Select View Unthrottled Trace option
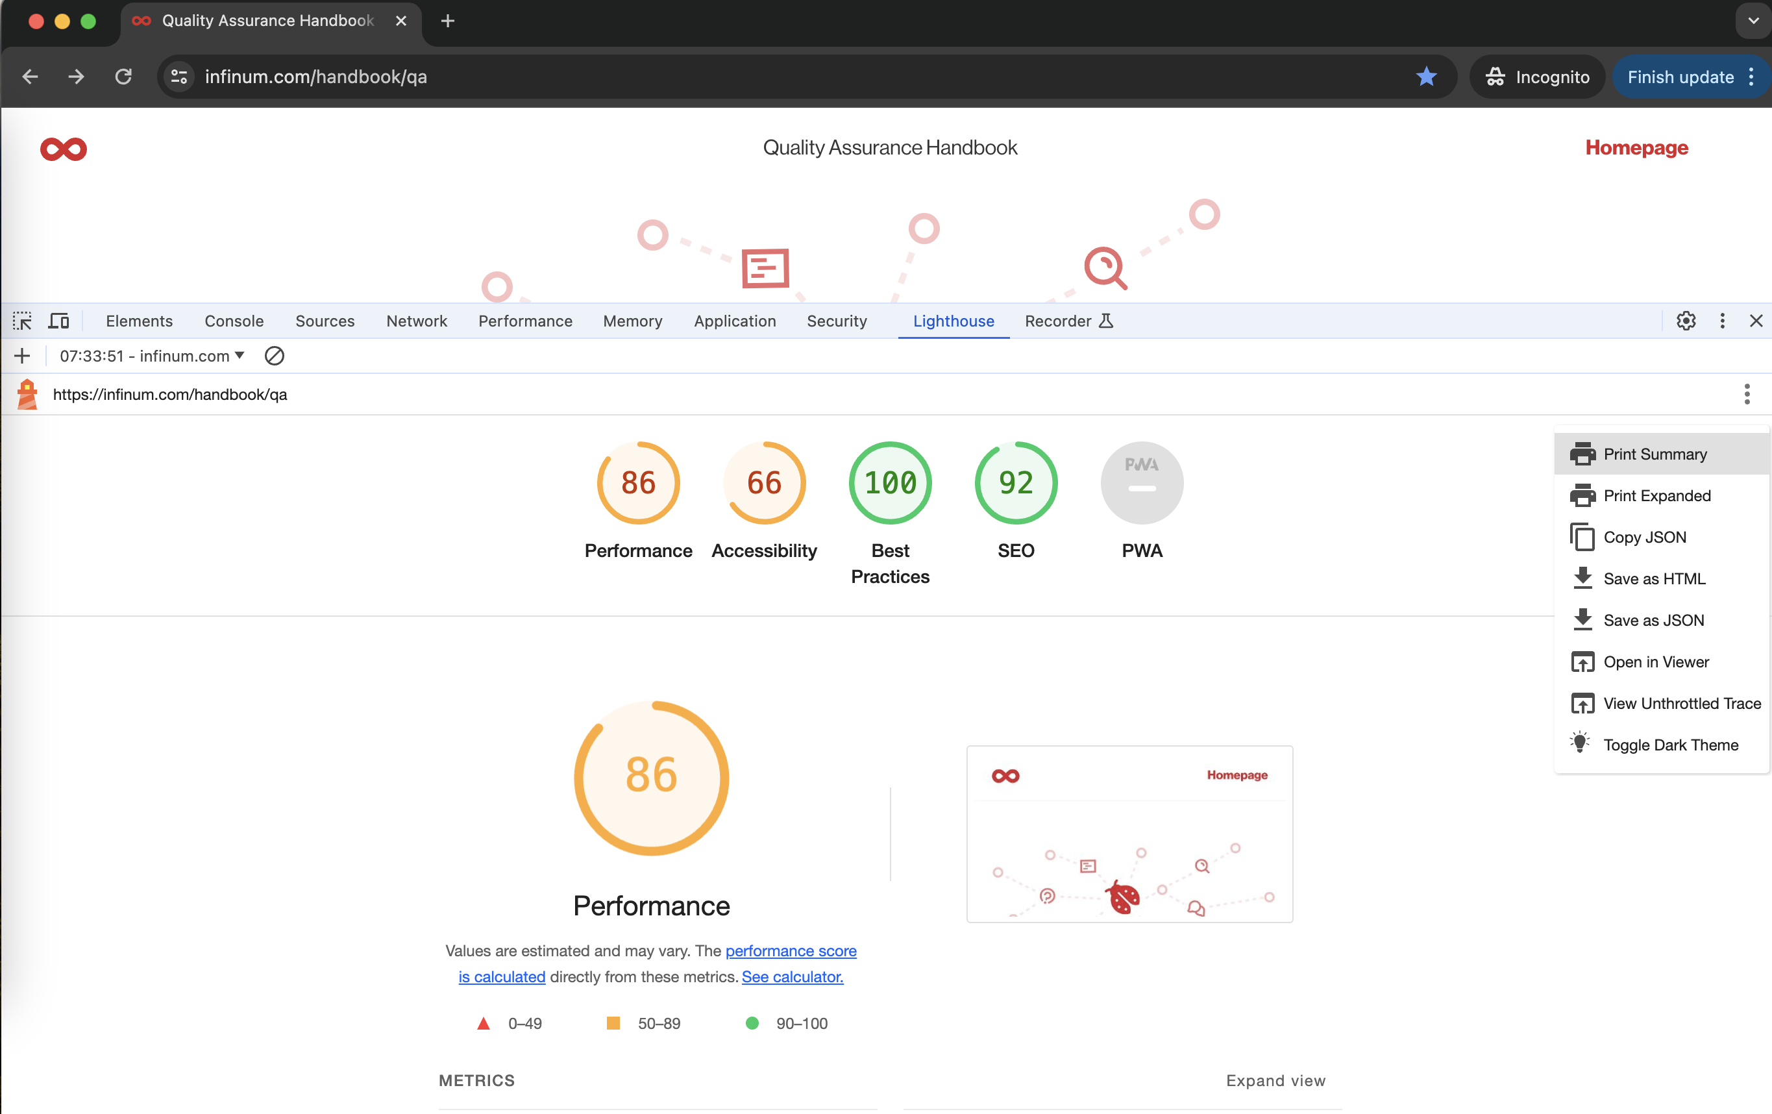Screen dimensions: 1772x1114 [x=1662, y=704]
